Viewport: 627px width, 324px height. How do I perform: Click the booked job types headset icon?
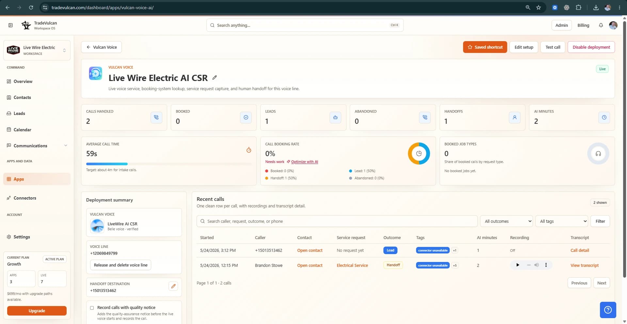click(x=598, y=154)
